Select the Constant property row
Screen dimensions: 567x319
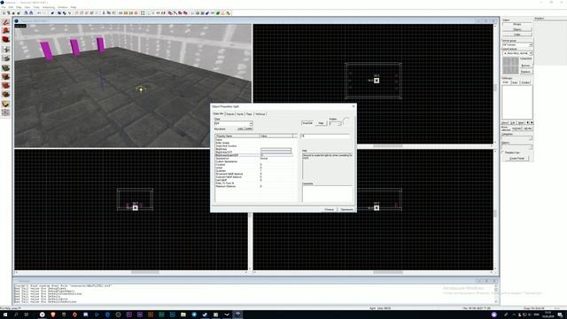click(x=253, y=165)
